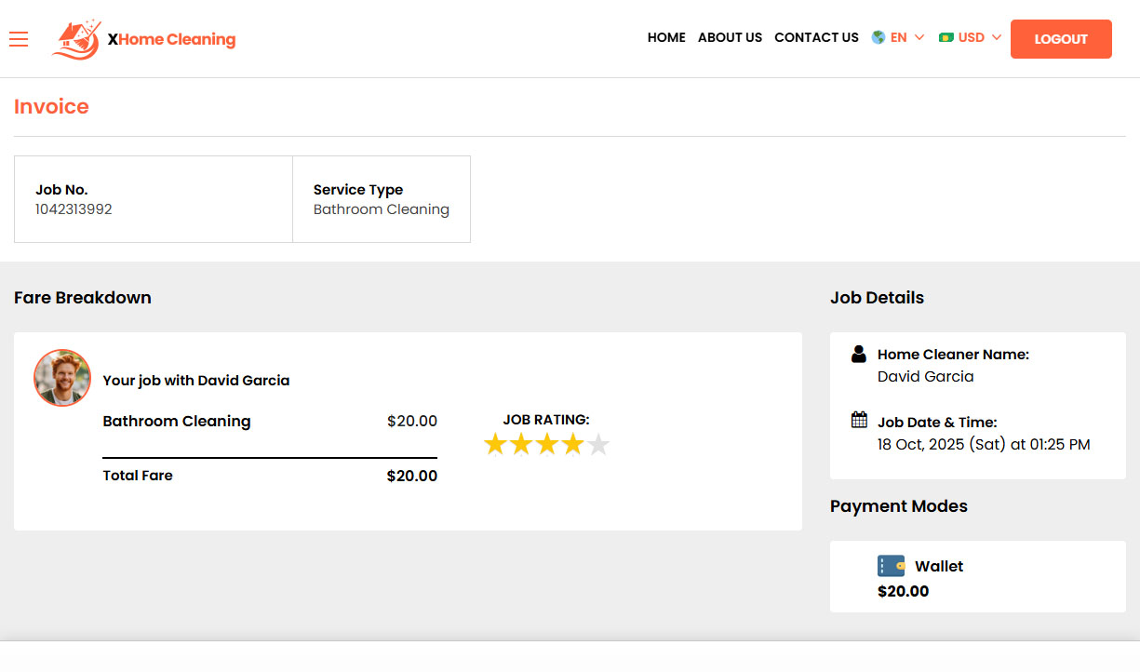Click the globe icon next to EN
1140x672 pixels.
[876, 37]
